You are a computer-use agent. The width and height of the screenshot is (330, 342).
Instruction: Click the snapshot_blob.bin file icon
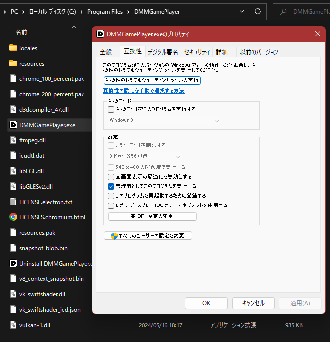point(13,248)
